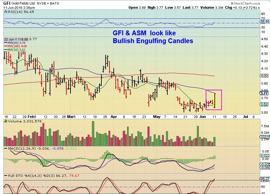The width and height of the screenshot is (270, 194).
Task: Click the 11-Jun-2018 3:38pm timestamp
Action: [x=19, y=7]
